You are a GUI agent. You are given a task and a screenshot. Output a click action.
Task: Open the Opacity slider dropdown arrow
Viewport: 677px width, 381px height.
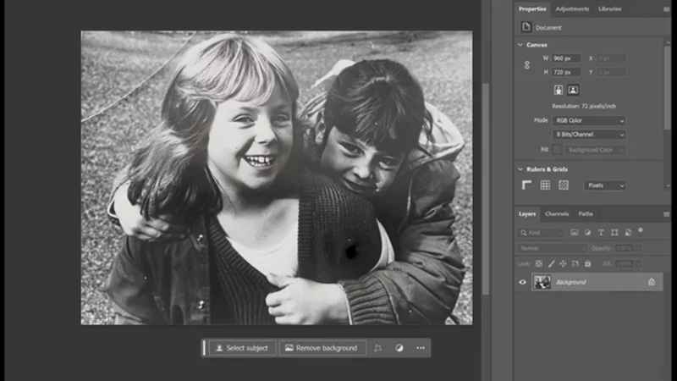(638, 248)
